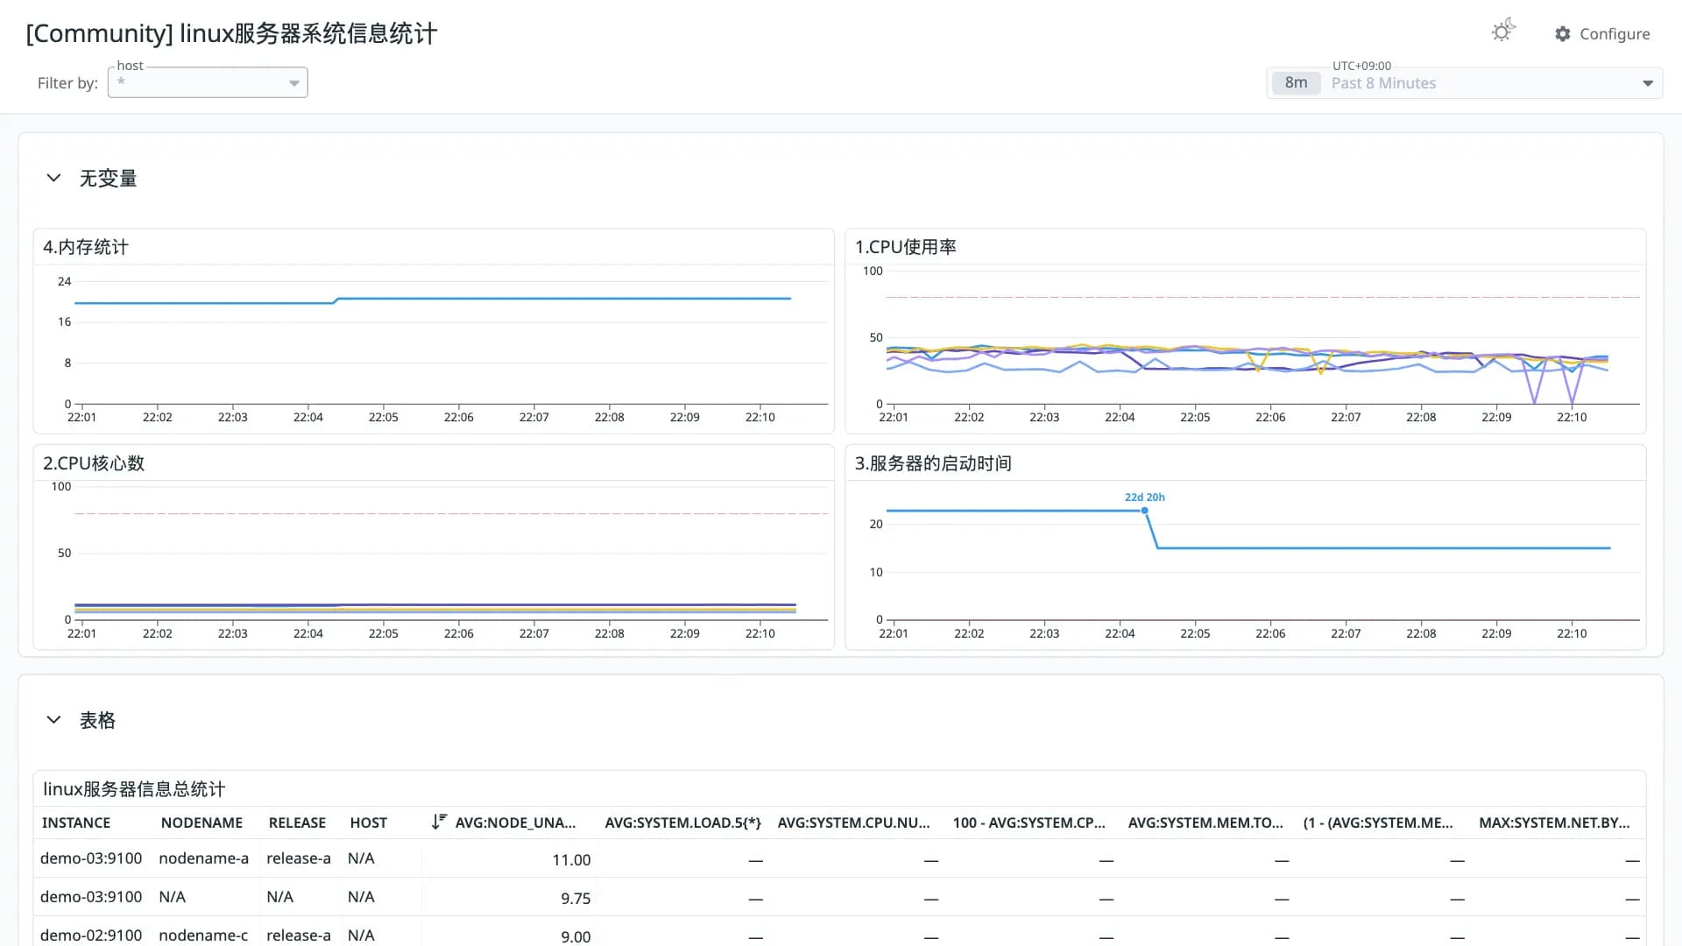Viewport: 1682px width, 946px height.
Task: Open the host filter dropdown
Action: 208,82
